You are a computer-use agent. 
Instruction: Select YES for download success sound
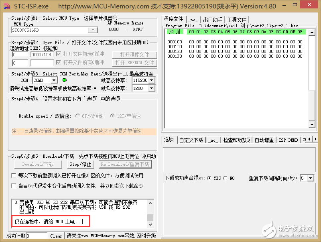(209, 178)
